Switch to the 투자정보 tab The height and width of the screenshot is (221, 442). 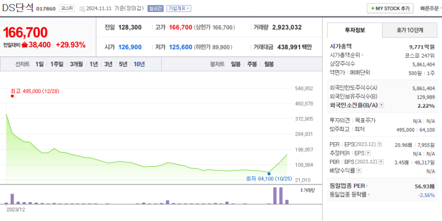pyautogui.click(x=355, y=30)
